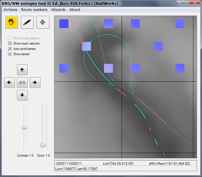
Task: Click the Contrast slider handle
Action: pyautogui.click(x=24, y=128)
